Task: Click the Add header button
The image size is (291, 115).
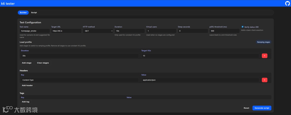Action: pyautogui.click(x=27, y=86)
